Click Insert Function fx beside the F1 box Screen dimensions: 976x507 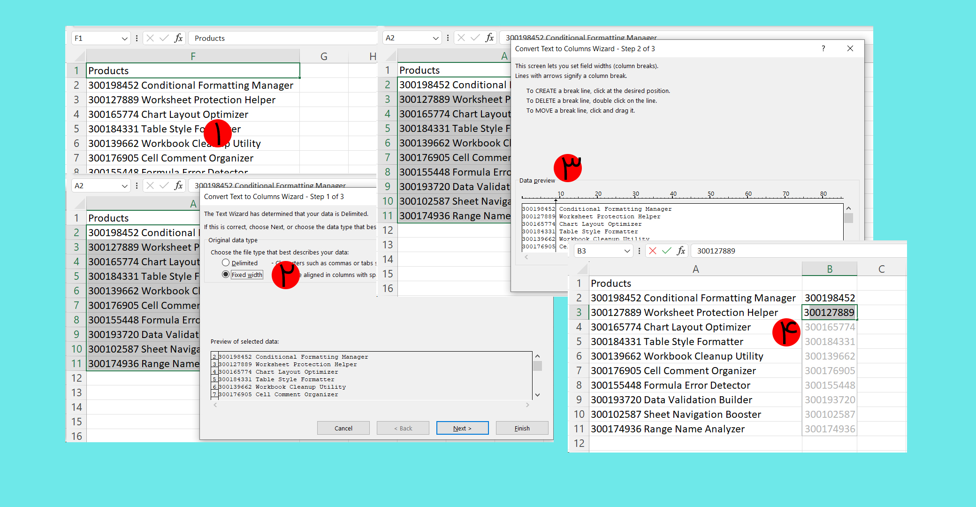point(178,38)
